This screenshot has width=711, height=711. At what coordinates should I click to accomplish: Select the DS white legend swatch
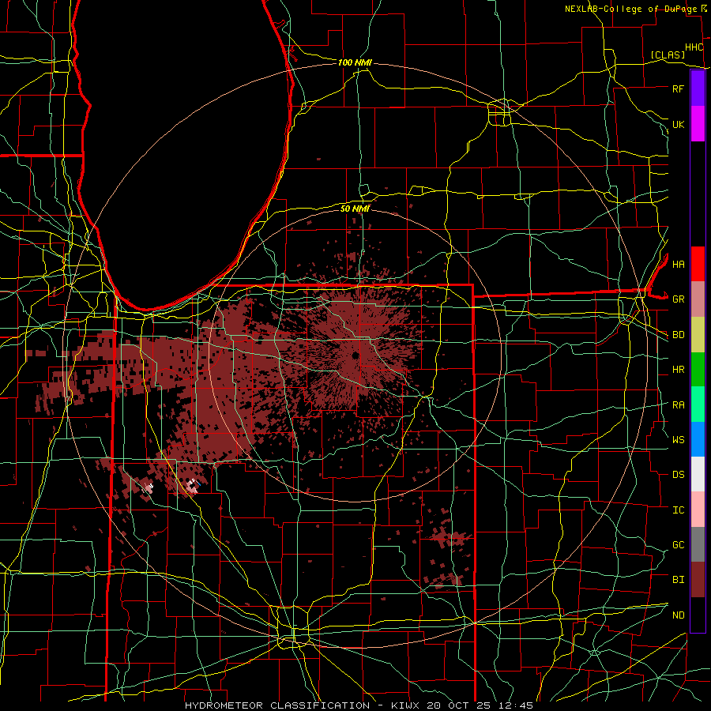(x=698, y=474)
